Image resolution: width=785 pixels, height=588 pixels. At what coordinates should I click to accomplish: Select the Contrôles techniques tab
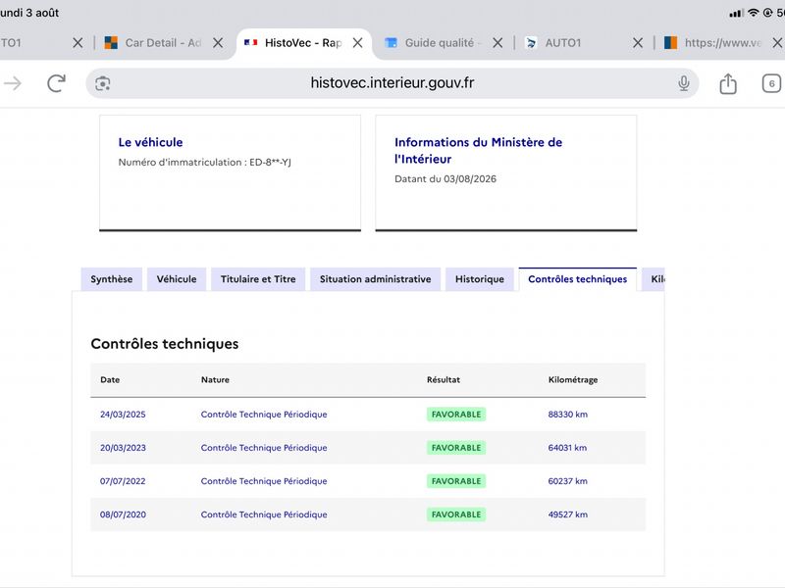pyautogui.click(x=578, y=279)
